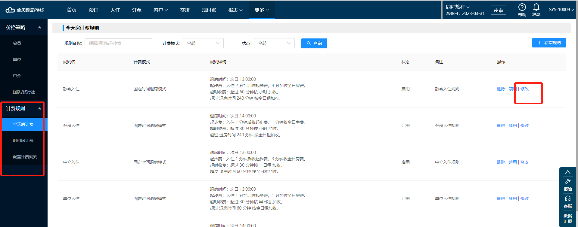Screen dimensions: 578x227
Task: Click the 营业日 2023-03-31 text
Action: tap(465, 14)
